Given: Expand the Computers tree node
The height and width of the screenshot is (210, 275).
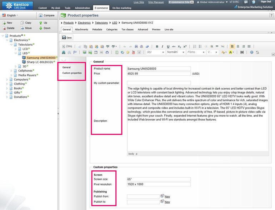Looking at the screenshot, I should 7,80.
